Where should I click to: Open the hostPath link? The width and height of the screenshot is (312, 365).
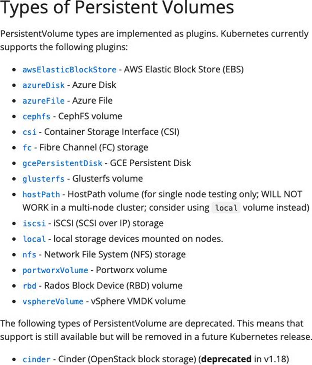41,194
